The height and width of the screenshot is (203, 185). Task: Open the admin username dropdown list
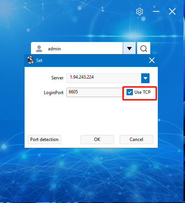pyautogui.click(x=129, y=48)
